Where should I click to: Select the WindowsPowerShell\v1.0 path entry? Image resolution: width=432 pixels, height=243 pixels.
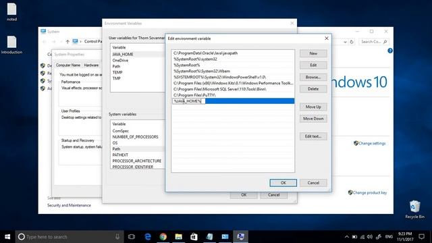click(233, 77)
